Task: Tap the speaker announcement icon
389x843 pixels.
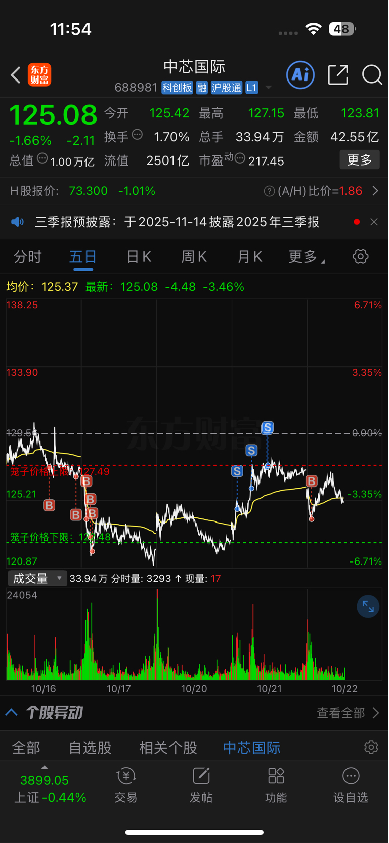Action: tap(18, 222)
